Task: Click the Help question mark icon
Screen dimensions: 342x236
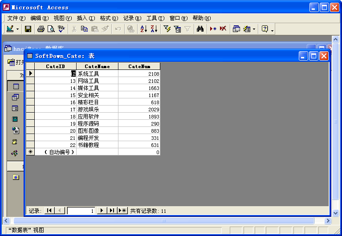Action: coord(265,29)
